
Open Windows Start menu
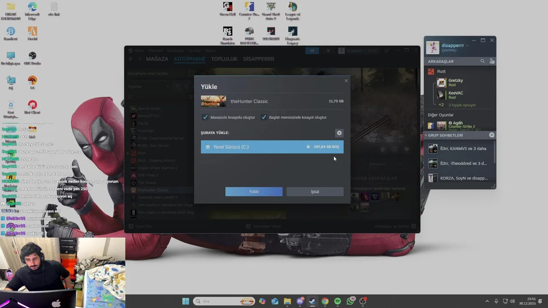(185, 301)
